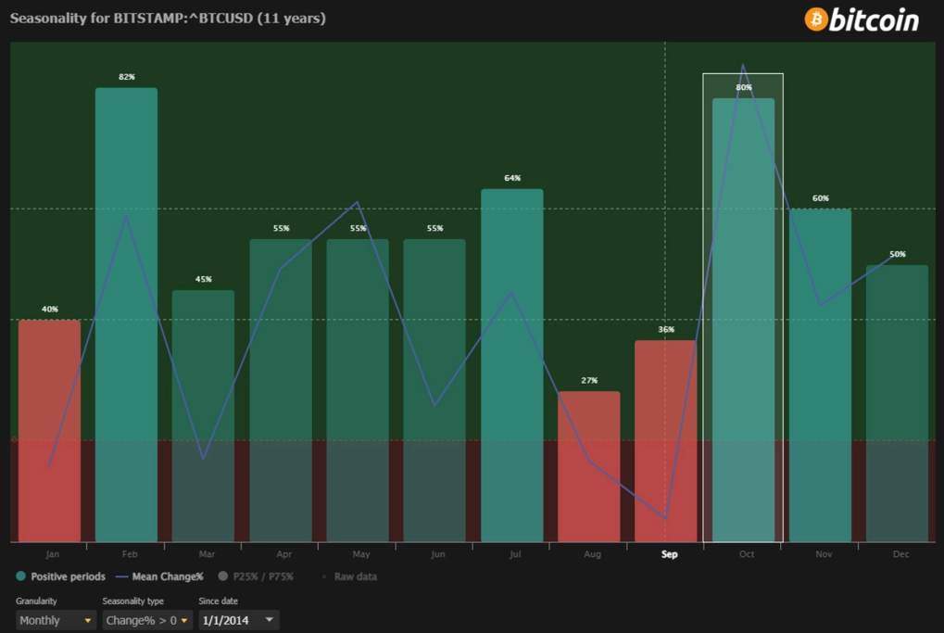The height and width of the screenshot is (633, 944).
Task: Expand the Since date 1/1/2014 picker
Action: coord(238,620)
